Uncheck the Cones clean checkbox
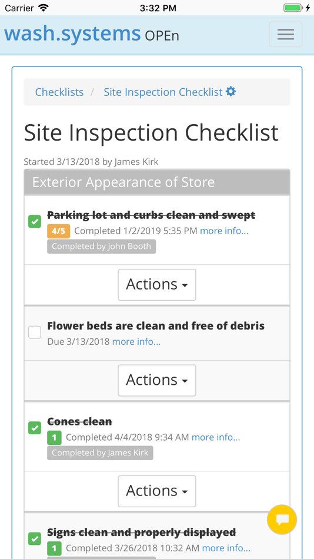 [35, 428]
